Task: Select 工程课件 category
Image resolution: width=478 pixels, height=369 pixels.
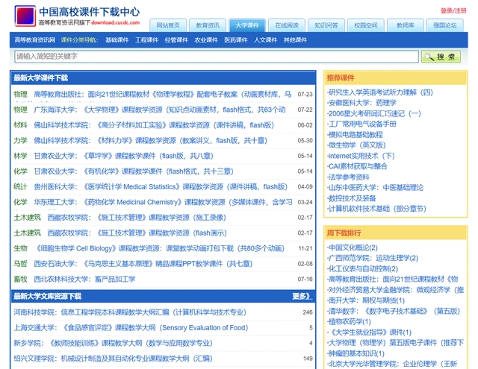Action: point(146,40)
